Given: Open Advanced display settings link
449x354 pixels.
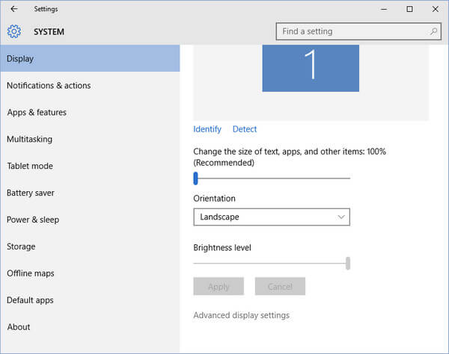Looking at the screenshot, I should tap(242, 315).
